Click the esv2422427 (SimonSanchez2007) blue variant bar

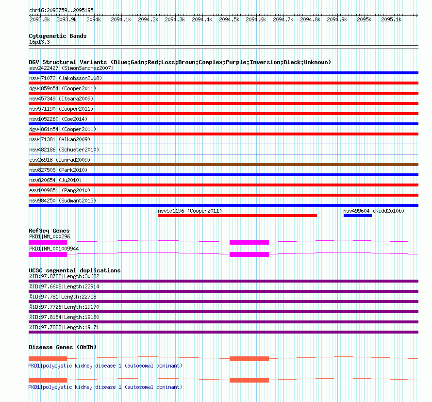pyautogui.click(x=223, y=73)
